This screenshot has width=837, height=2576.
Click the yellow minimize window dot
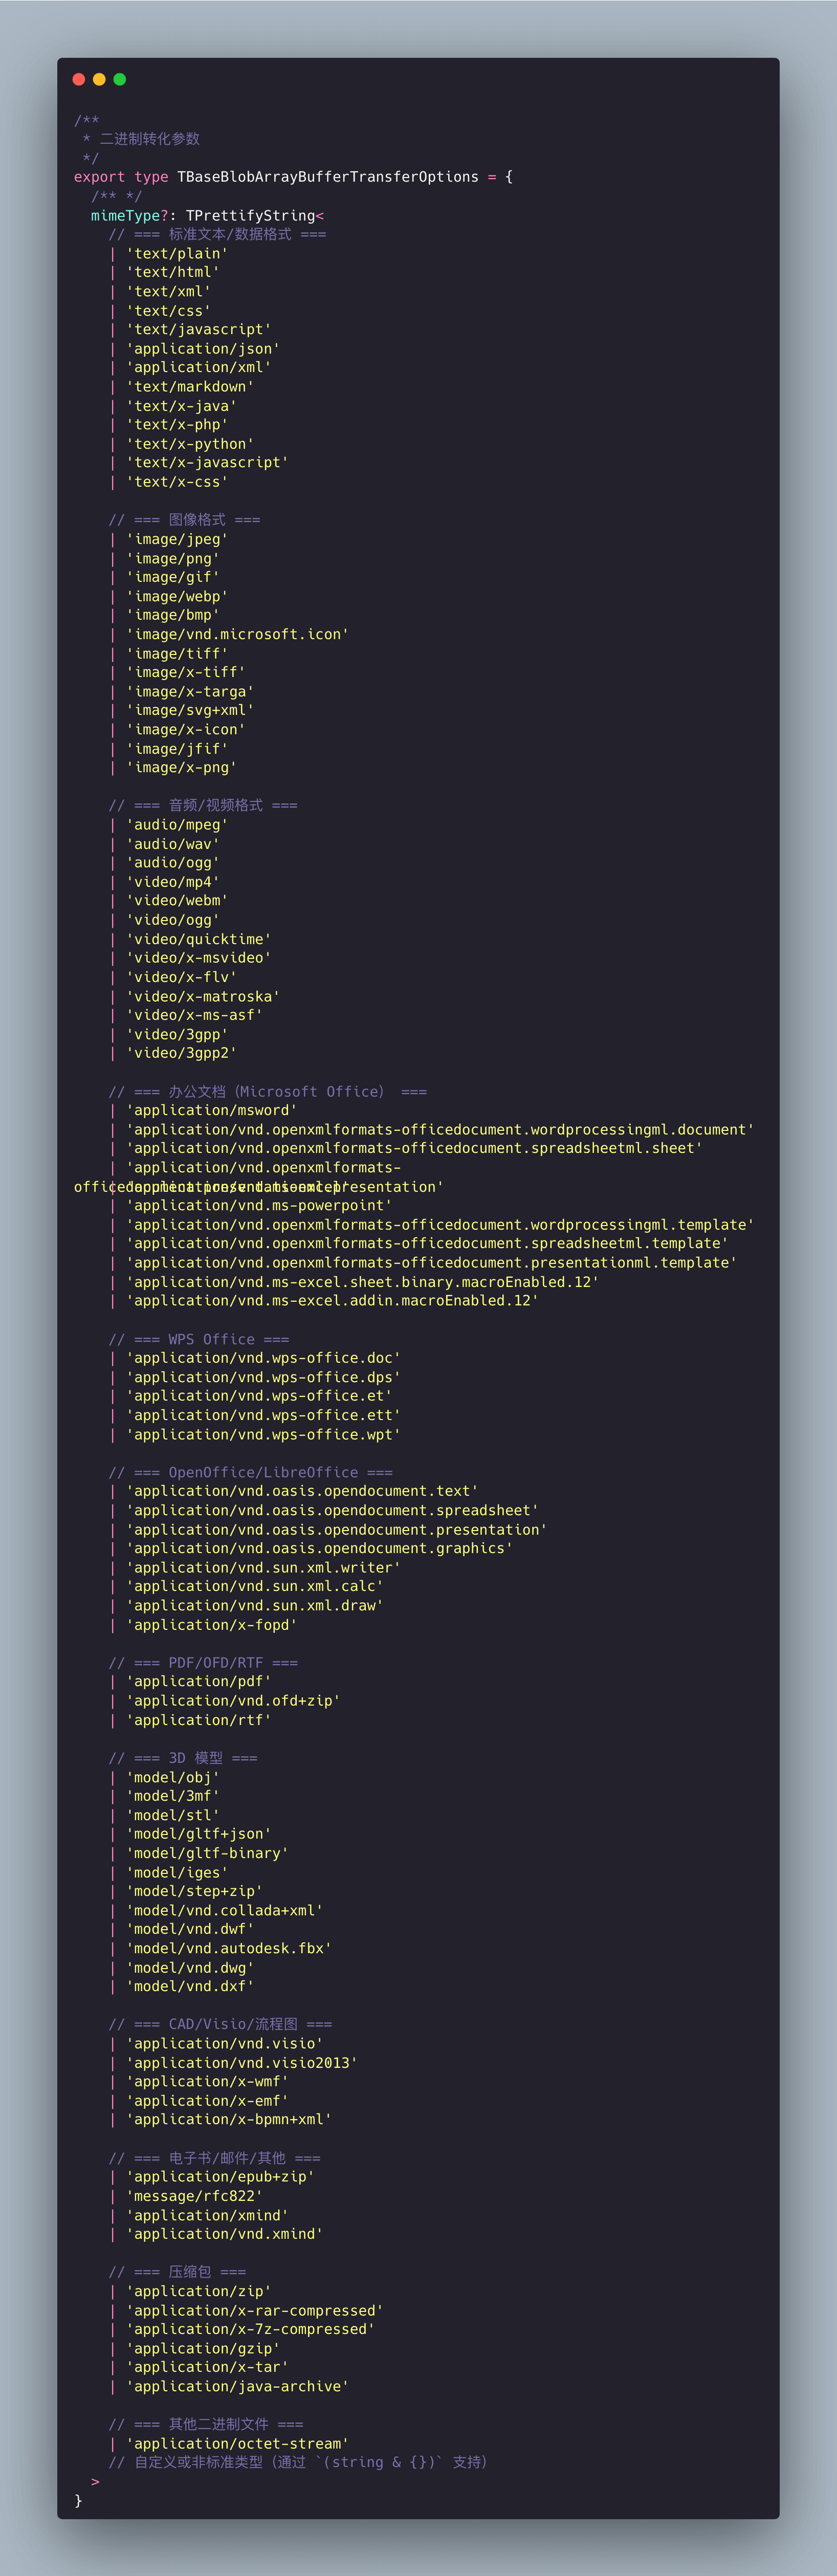[99, 79]
